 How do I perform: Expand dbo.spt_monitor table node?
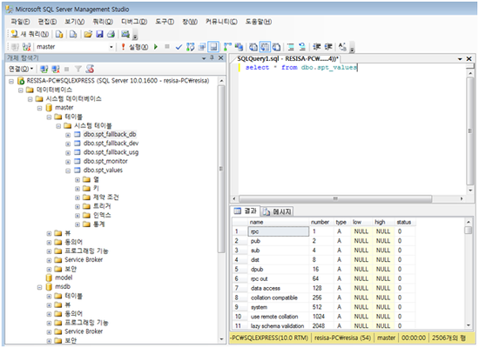click(68, 162)
